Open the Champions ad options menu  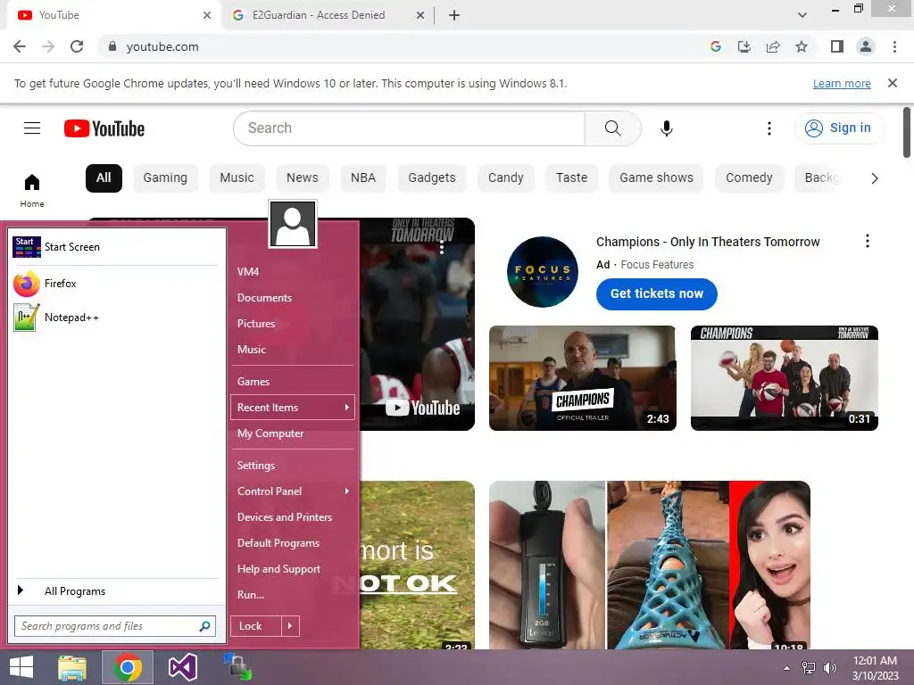(x=868, y=241)
